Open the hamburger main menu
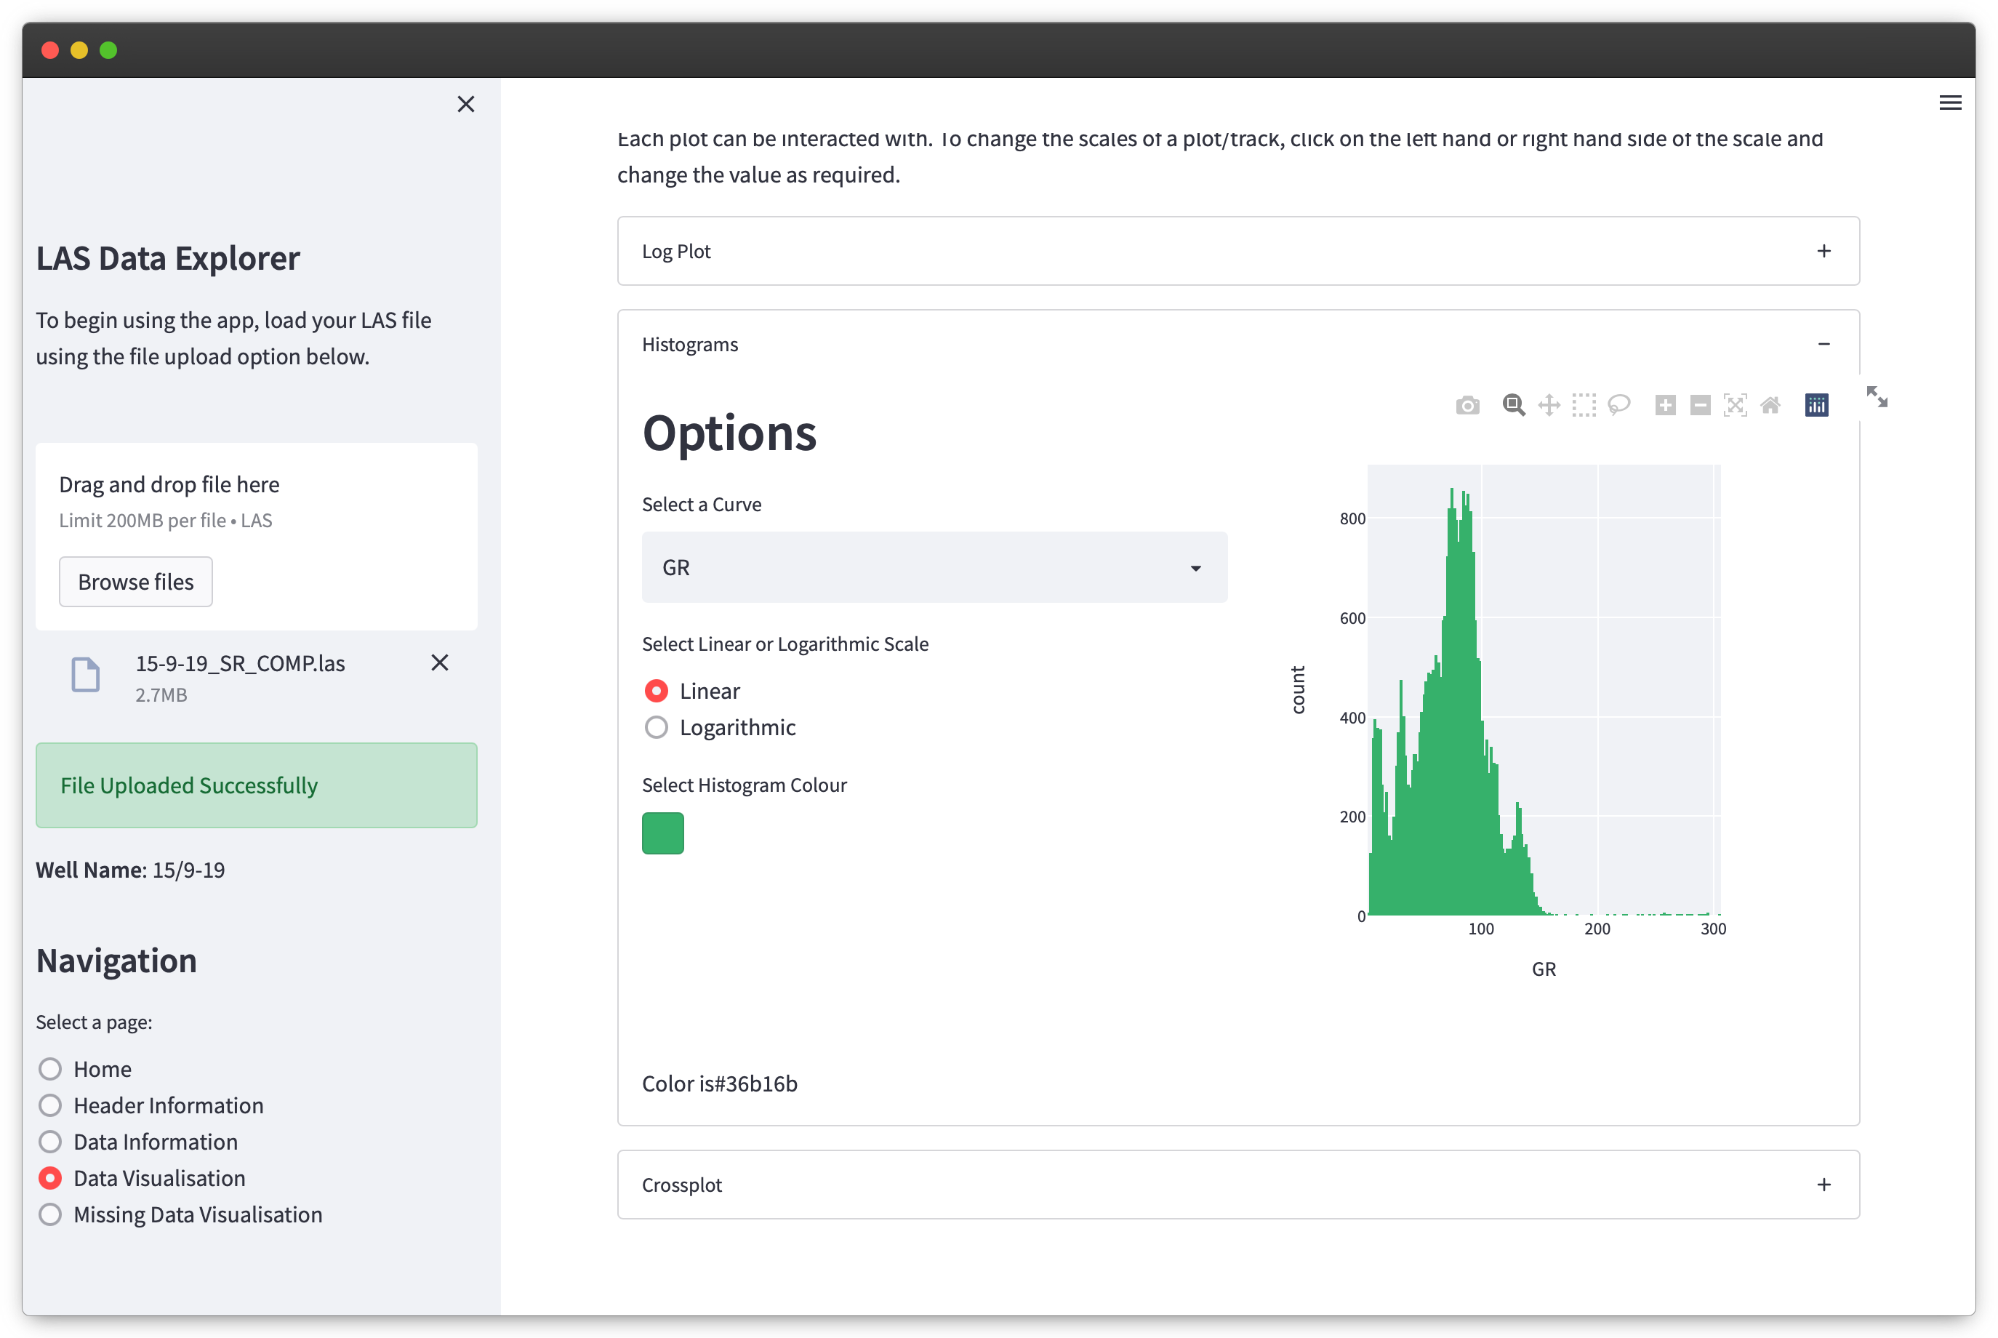This screenshot has width=1998, height=1338. 1949,103
